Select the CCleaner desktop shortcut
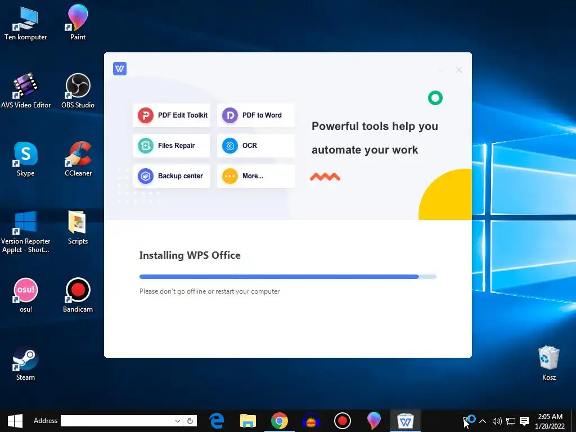Viewport: 576px width, 432px height. [78, 159]
